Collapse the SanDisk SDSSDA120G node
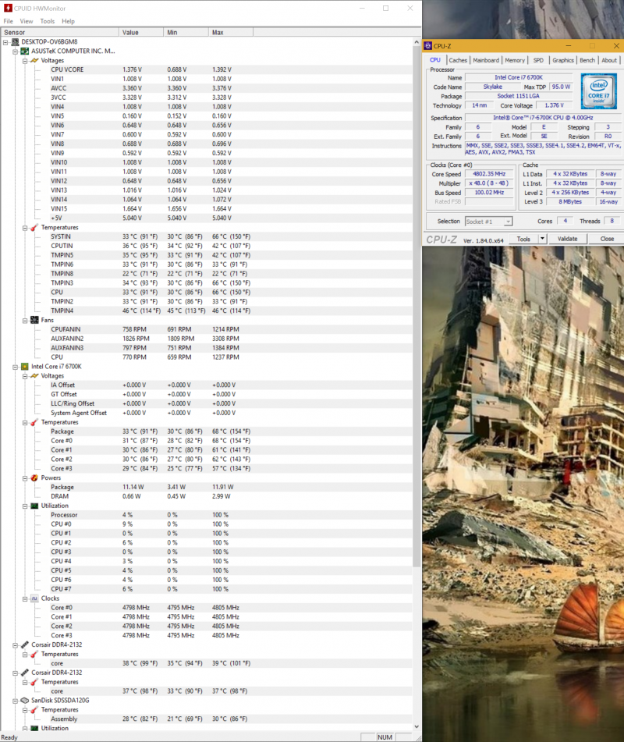The height and width of the screenshot is (742, 624). [15, 701]
